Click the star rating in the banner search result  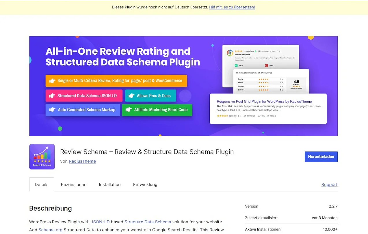pos(222,116)
